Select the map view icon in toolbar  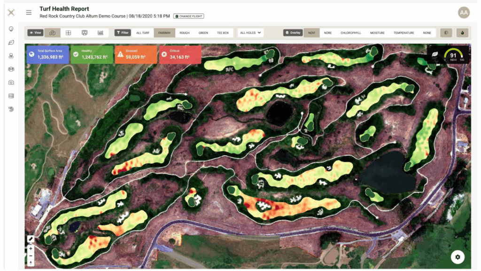tap(52, 32)
